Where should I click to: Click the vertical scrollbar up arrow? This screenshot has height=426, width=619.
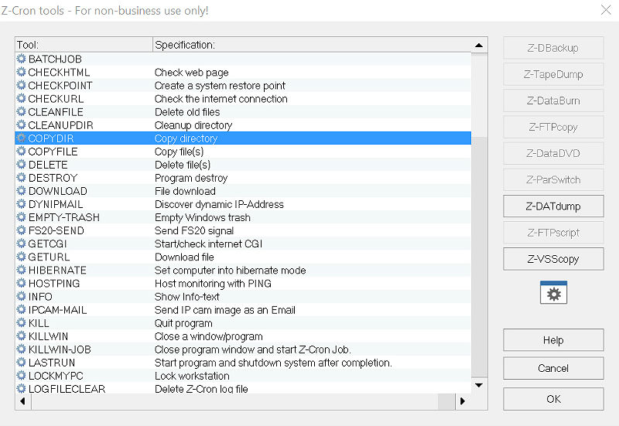pyautogui.click(x=479, y=45)
